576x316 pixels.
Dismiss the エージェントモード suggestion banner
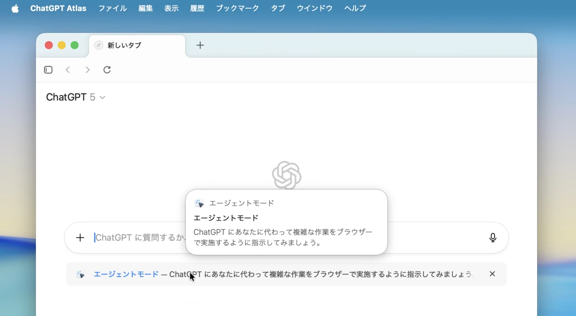coord(492,274)
